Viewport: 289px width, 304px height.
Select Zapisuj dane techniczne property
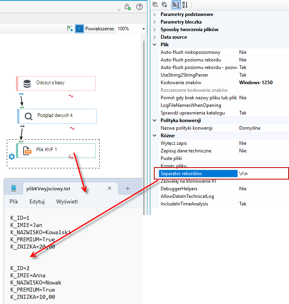tap(198, 151)
